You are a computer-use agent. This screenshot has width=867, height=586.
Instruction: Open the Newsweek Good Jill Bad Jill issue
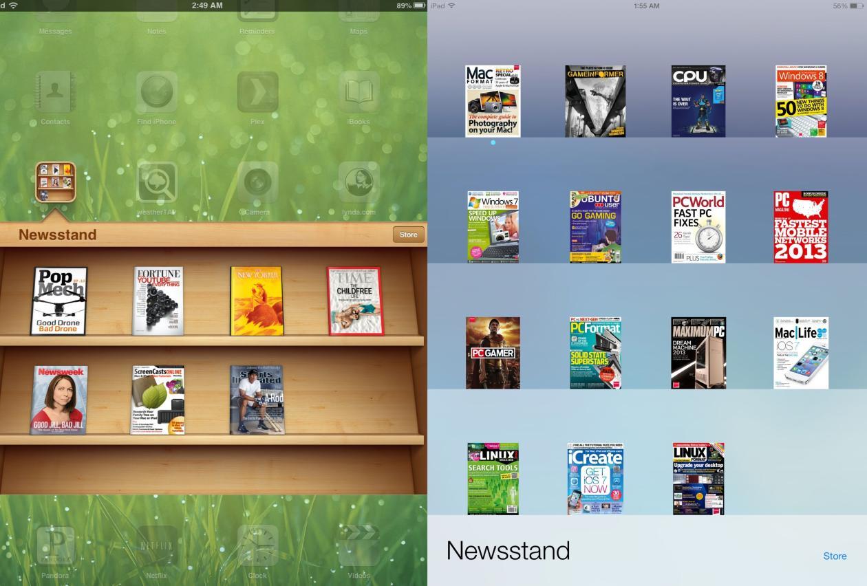tap(59, 400)
